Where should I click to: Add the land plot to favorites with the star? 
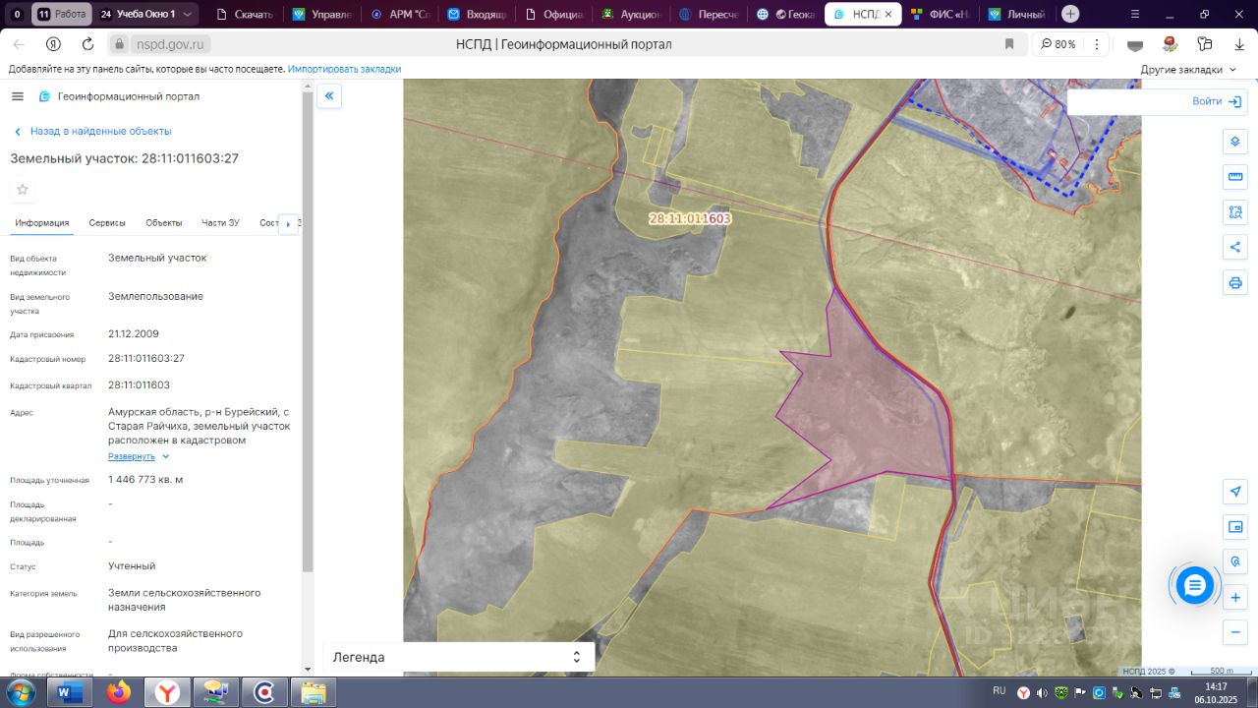(x=23, y=189)
